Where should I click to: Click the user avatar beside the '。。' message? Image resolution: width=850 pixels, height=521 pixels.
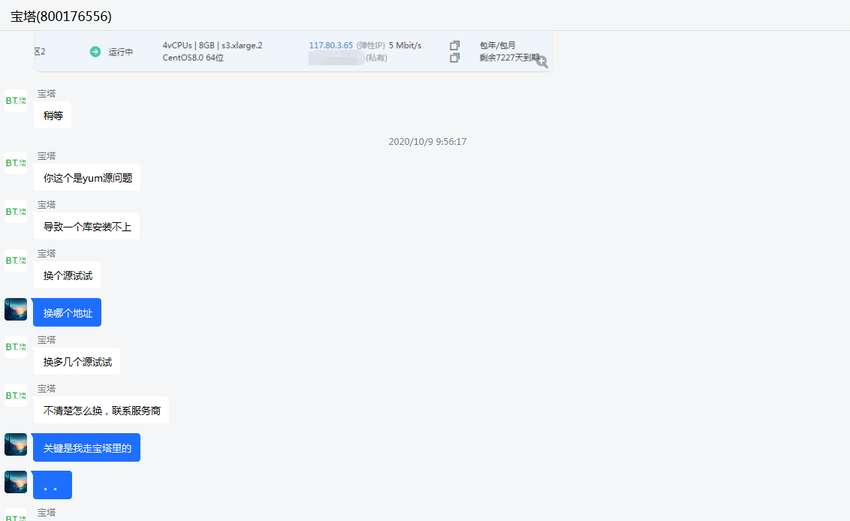pyautogui.click(x=16, y=482)
